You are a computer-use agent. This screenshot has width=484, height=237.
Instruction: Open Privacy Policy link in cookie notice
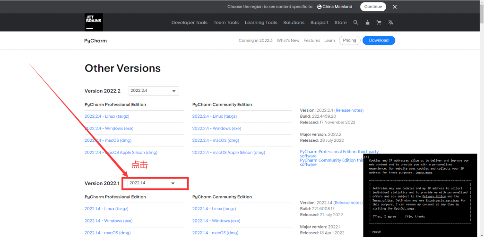434,196
